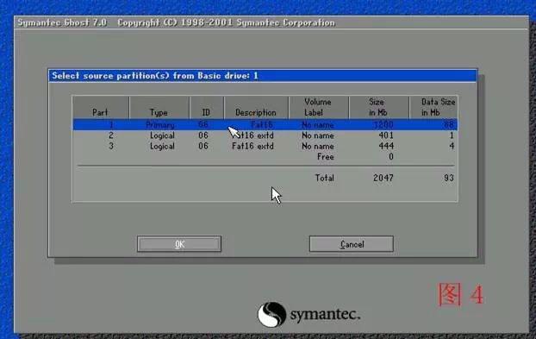Viewport: 536px width, 339px height.
Task: Click the 401 size value of partition 2
Action: 386,135
